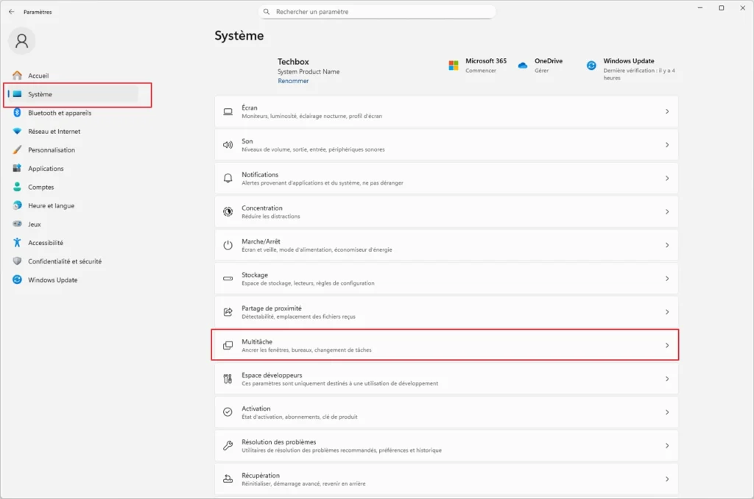Expand the Son settings row
Screen dimensions: 754x499
445,144
